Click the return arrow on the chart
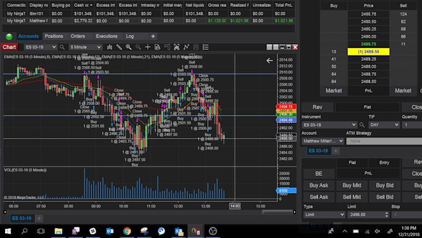 pos(269,61)
